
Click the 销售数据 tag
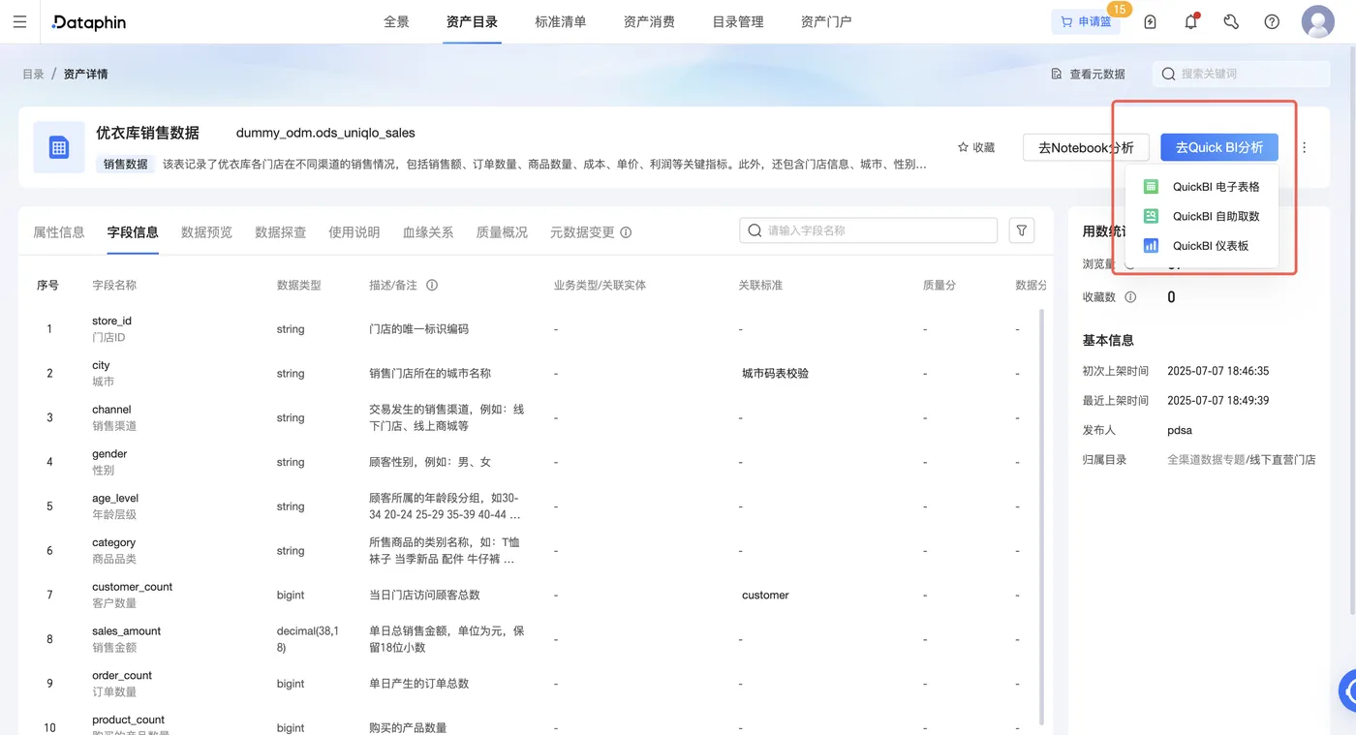pyautogui.click(x=126, y=165)
